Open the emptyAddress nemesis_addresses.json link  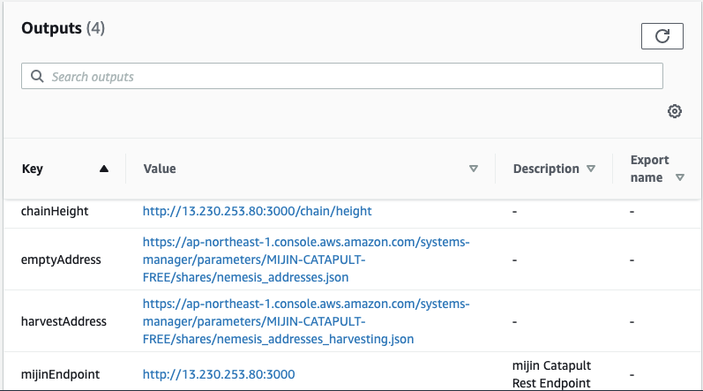(306, 259)
